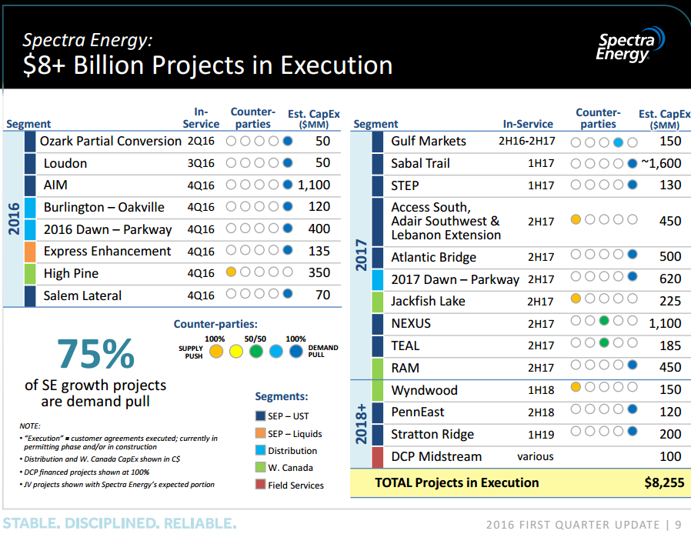Select the SEP – UST legend square

pyautogui.click(x=259, y=416)
